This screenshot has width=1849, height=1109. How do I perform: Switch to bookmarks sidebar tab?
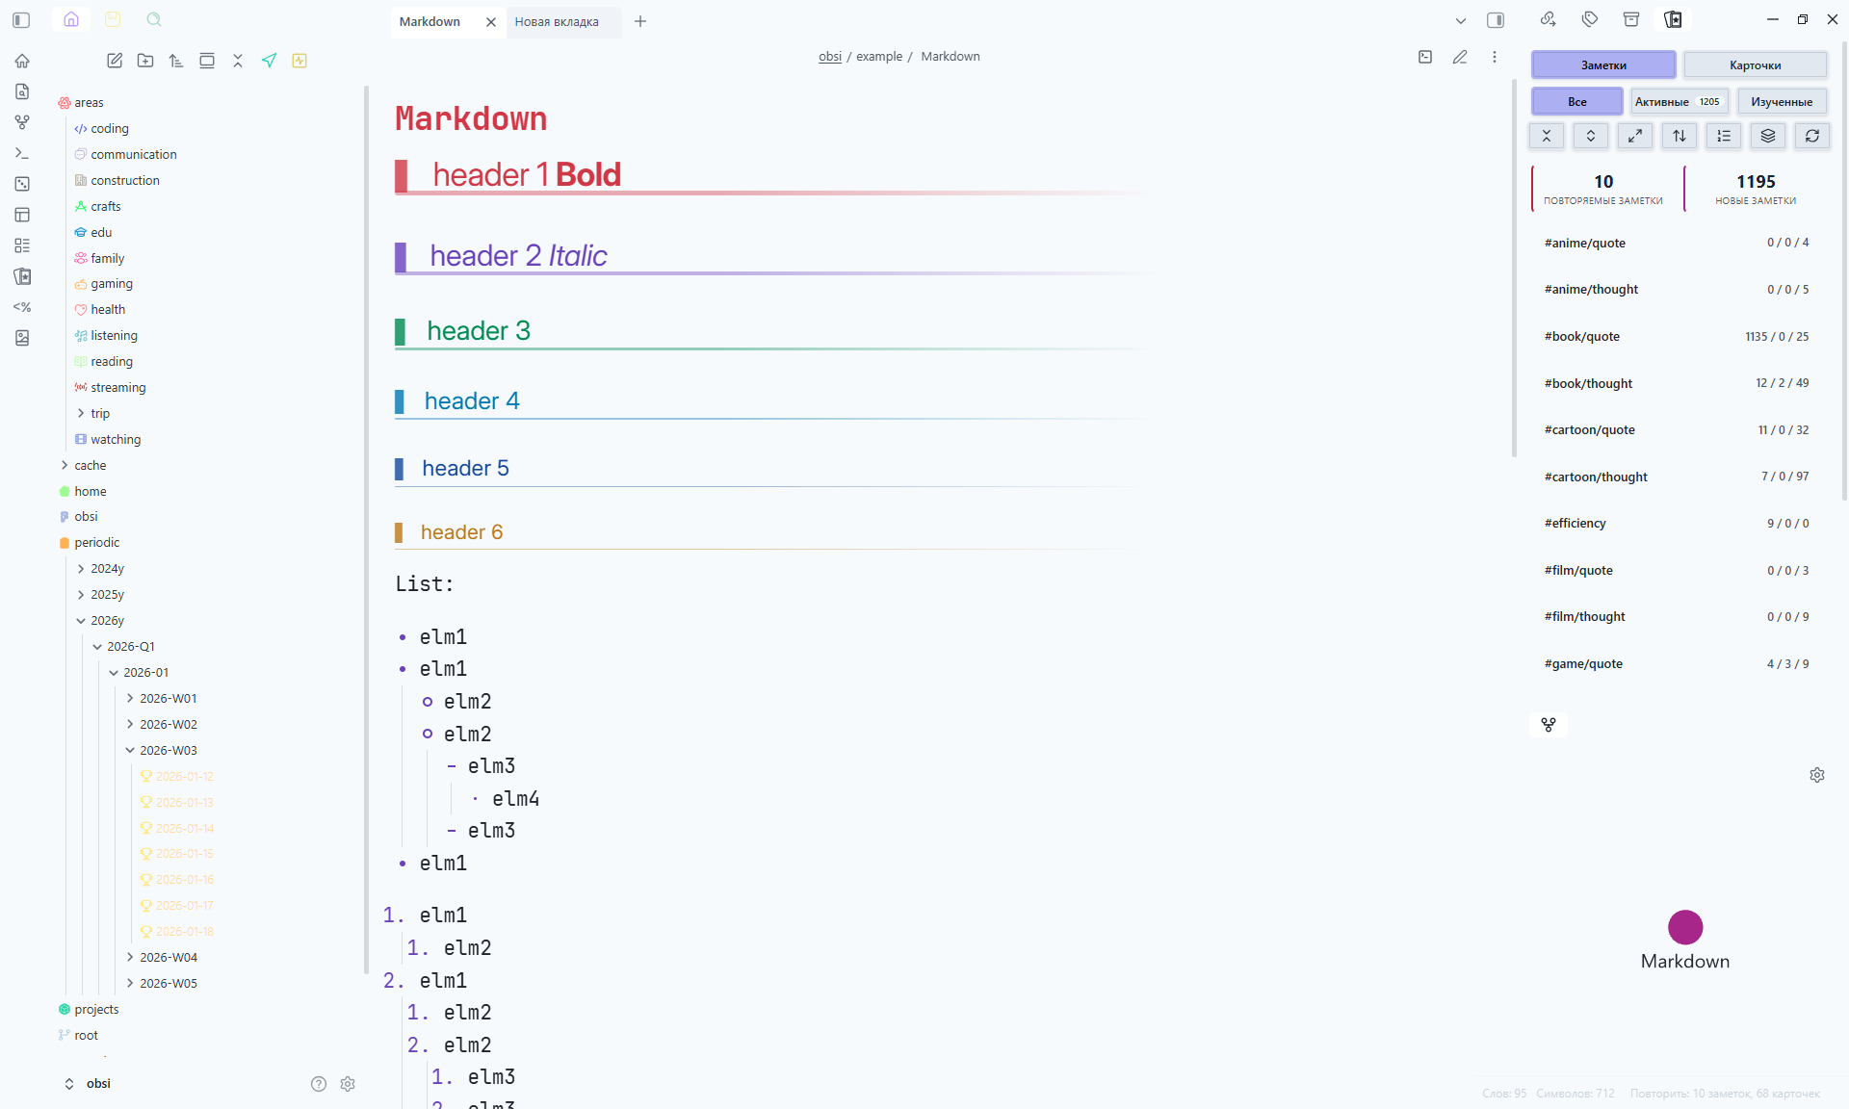[113, 19]
